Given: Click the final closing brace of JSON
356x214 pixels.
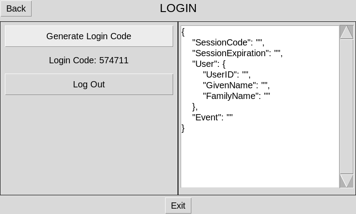Looking at the screenshot, I should click(183, 128).
